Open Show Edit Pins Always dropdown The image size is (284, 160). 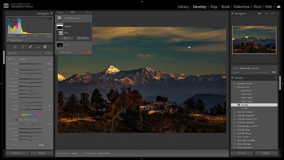click(x=75, y=153)
